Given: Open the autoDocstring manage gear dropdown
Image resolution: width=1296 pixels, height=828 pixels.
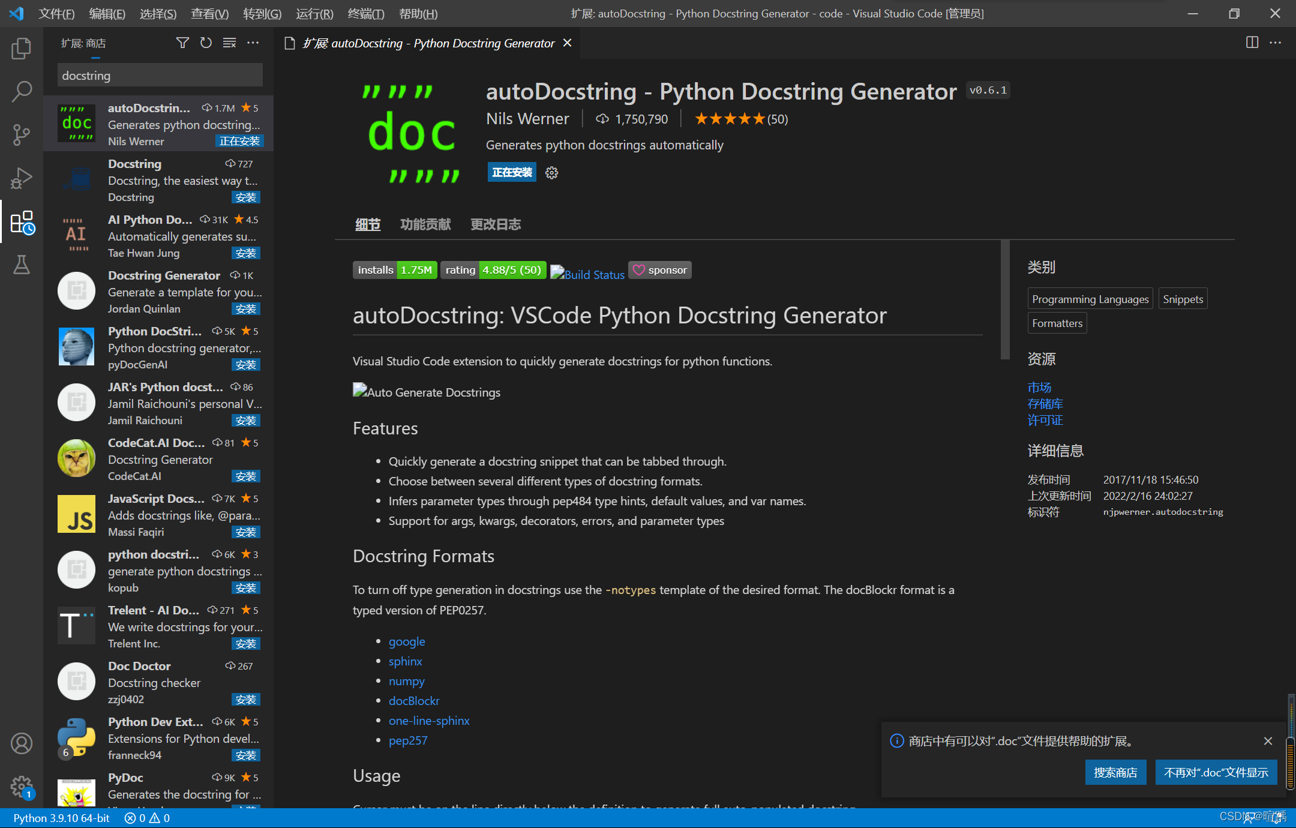Looking at the screenshot, I should [x=551, y=173].
